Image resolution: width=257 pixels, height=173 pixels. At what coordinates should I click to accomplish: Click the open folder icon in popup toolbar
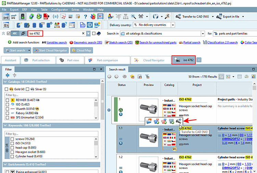pos(149,121)
